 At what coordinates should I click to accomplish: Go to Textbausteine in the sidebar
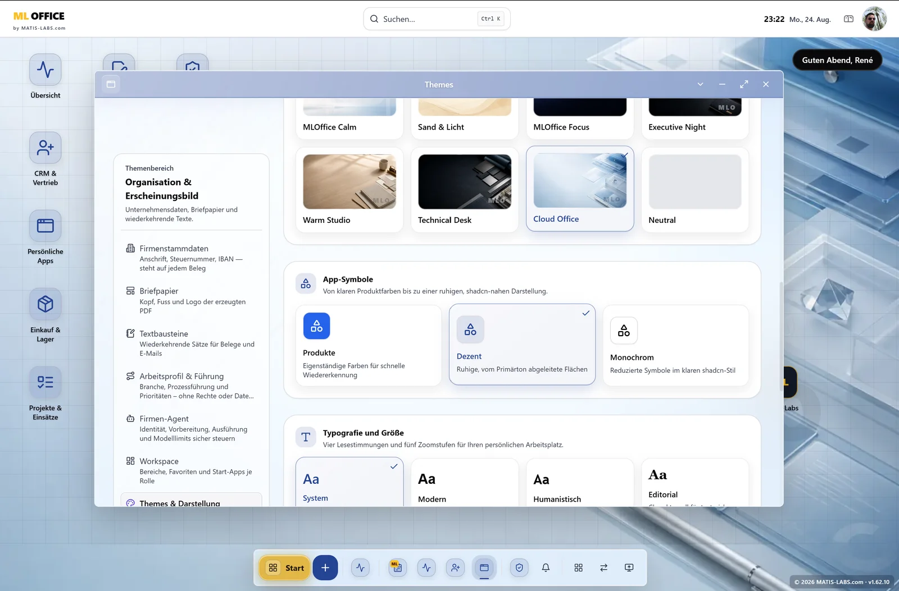coord(191,343)
